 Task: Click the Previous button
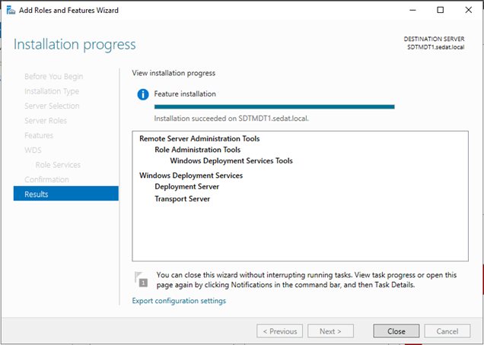pos(279,331)
